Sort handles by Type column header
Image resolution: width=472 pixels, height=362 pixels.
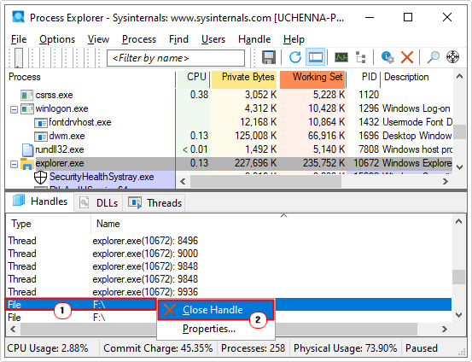point(48,224)
